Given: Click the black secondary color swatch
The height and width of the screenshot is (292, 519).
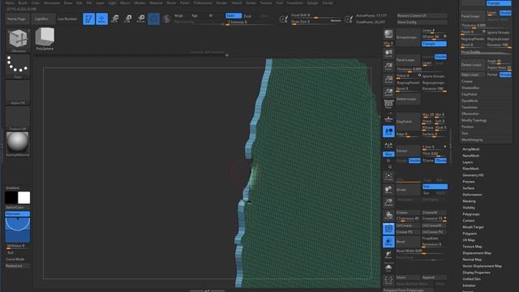Looking at the screenshot, I should 11,198.
